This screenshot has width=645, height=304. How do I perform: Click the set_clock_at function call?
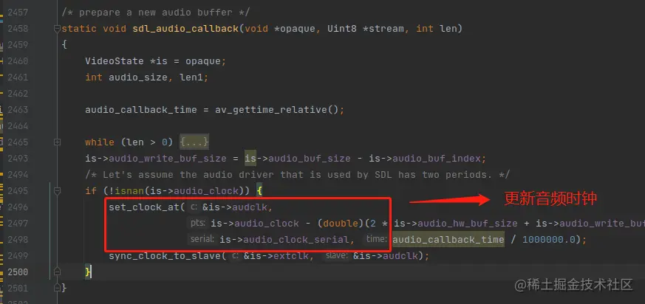(x=144, y=207)
